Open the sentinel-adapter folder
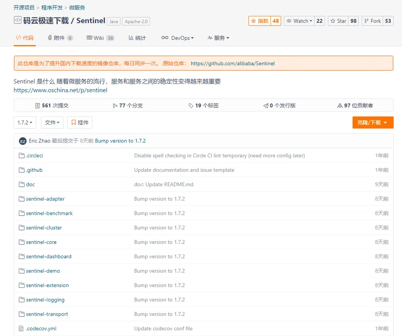Viewport: 402px width, 336px height. pyautogui.click(x=45, y=199)
